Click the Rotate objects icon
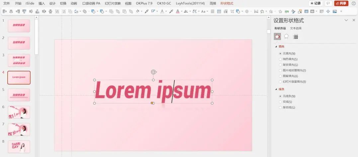 click(76, 11)
